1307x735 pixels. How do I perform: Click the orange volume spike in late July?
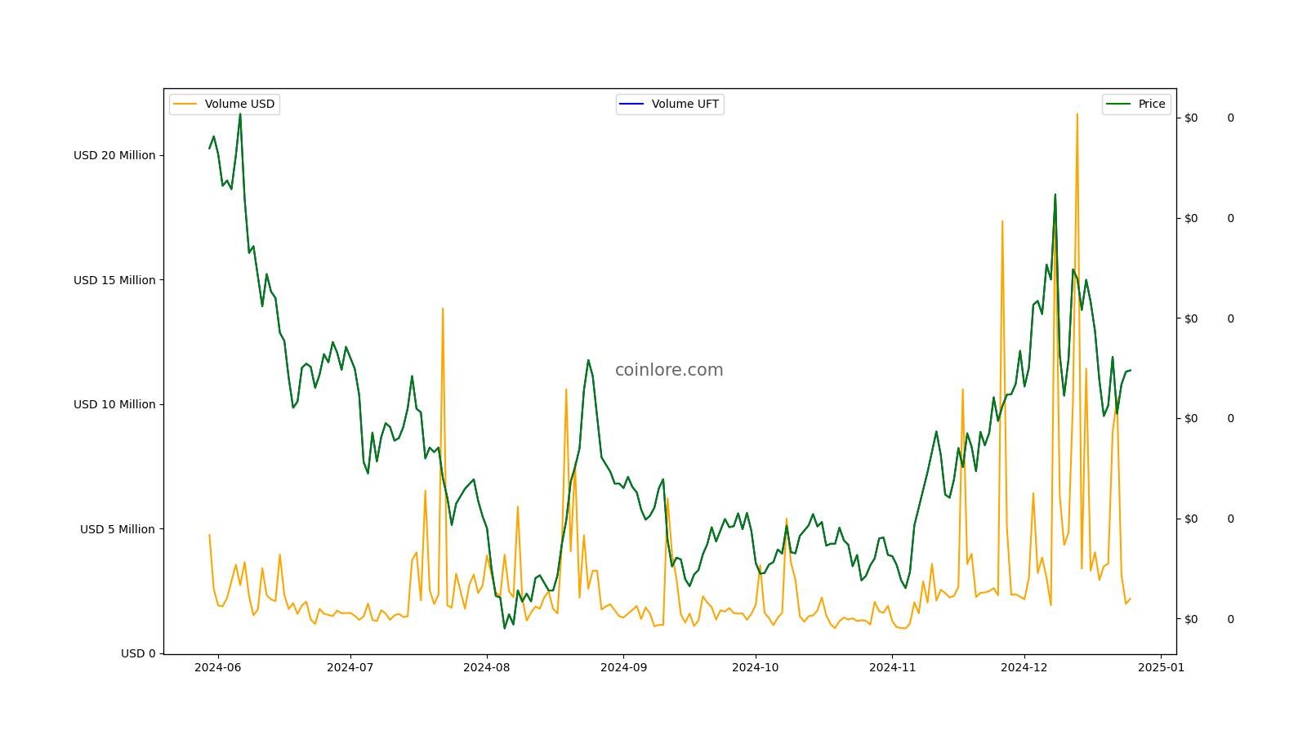pyautogui.click(x=443, y=310)
